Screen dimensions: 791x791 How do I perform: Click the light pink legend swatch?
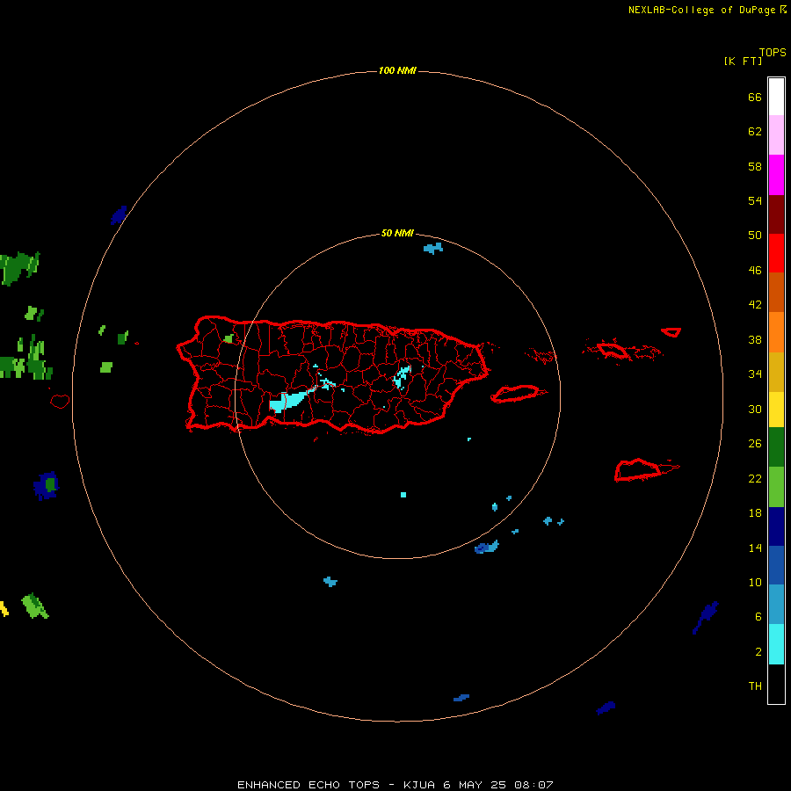pos(776,135)
